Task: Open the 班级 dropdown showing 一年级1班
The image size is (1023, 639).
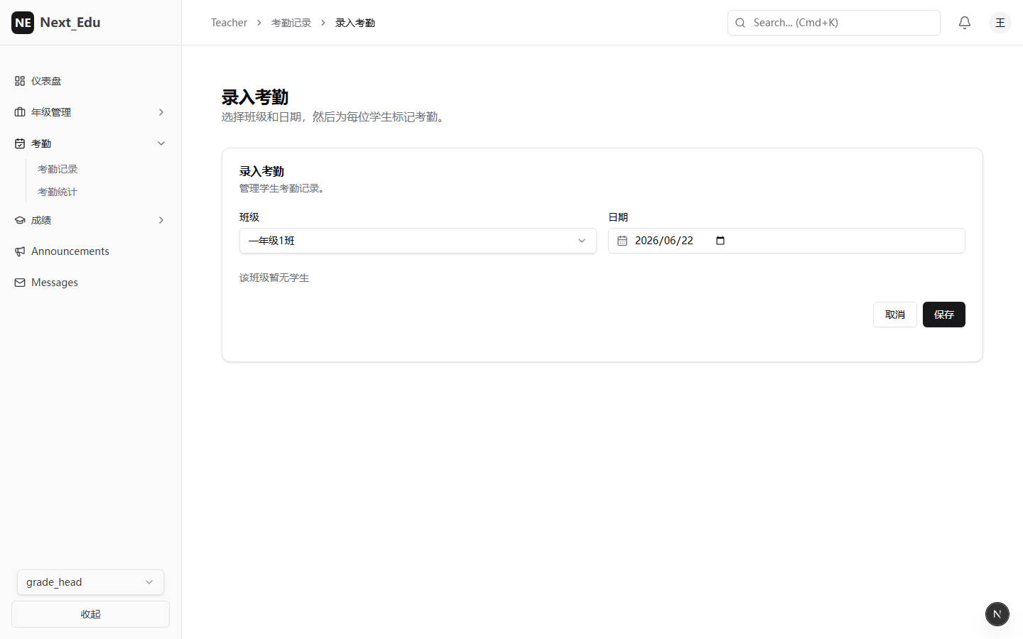Action: coord(418,241)
